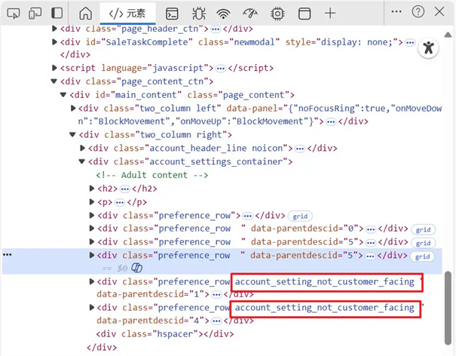Click ellipsis button in h2 node
The height and width of the screenshot is (356, 456).
(x=125, y=189)
